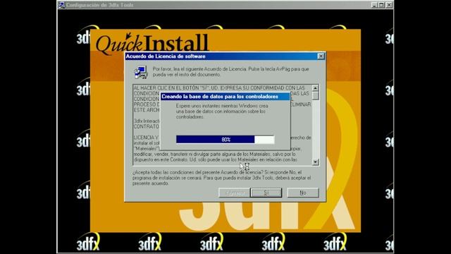The height and width of the screenshot is (254, 451).
Task: Click the license scrollbar thumb
Action: point(315,95)
